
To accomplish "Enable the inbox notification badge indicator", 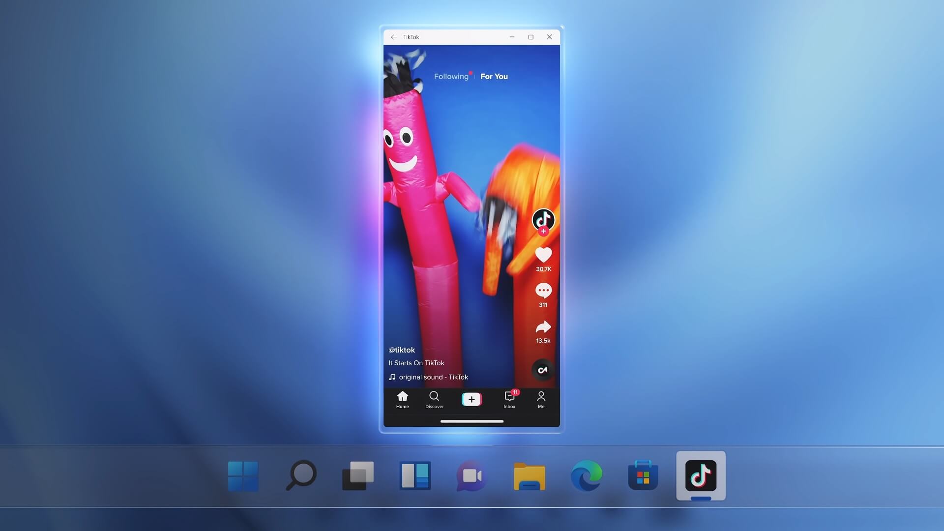I will (515, 391).
